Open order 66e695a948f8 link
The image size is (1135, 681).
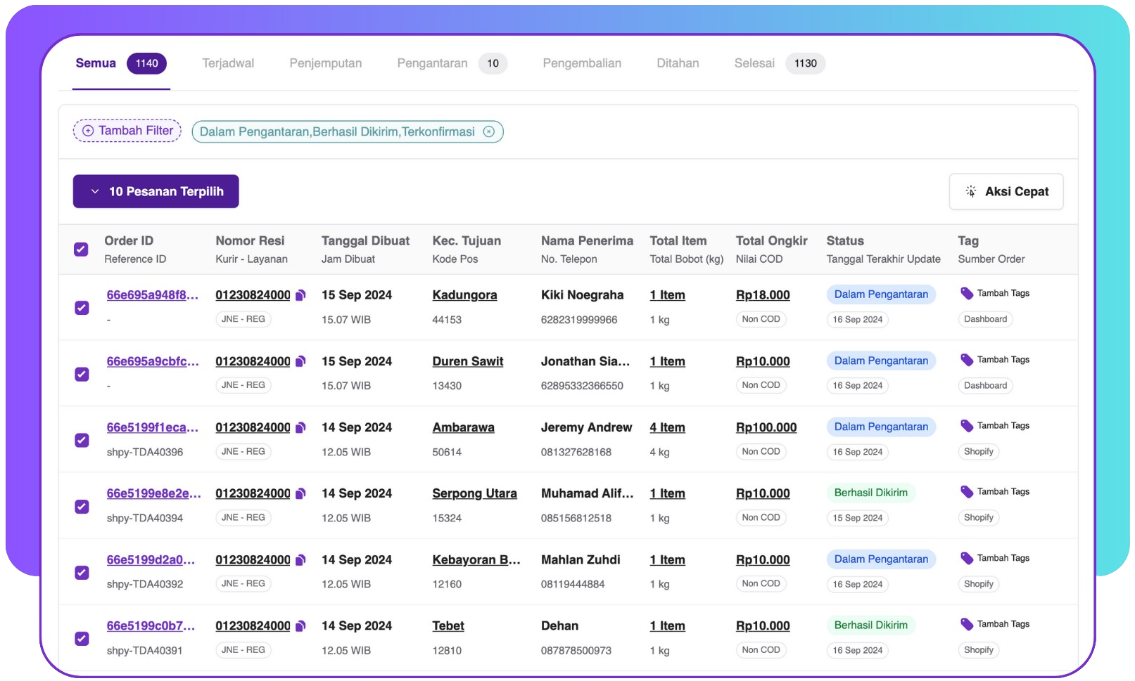pyautogui.click(x=153, y=295)
